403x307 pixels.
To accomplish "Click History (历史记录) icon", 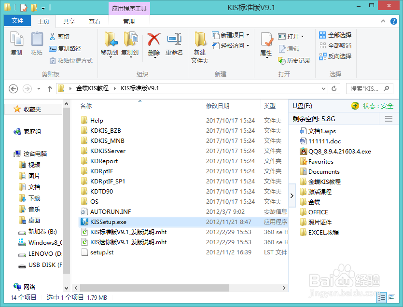I will click(x=282, y=61).
